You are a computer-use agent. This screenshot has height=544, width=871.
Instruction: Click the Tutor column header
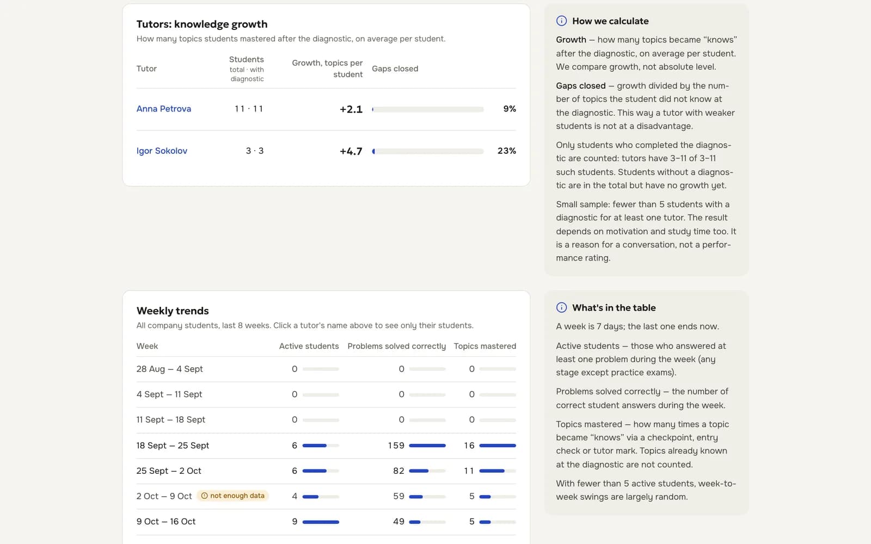146,69
